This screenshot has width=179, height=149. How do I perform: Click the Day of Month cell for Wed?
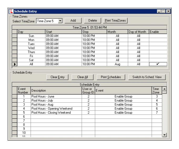[139, 48]
